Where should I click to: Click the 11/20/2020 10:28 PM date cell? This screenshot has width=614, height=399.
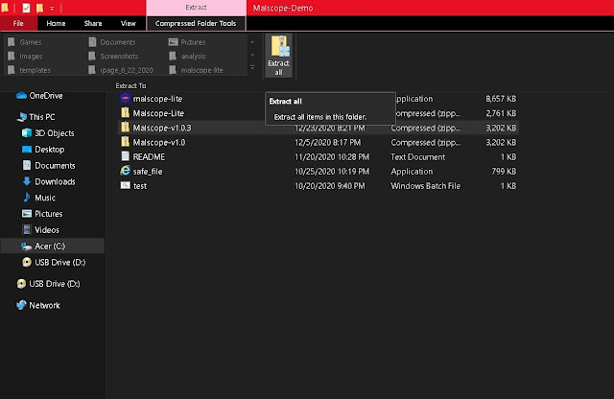tap(332, 156)
